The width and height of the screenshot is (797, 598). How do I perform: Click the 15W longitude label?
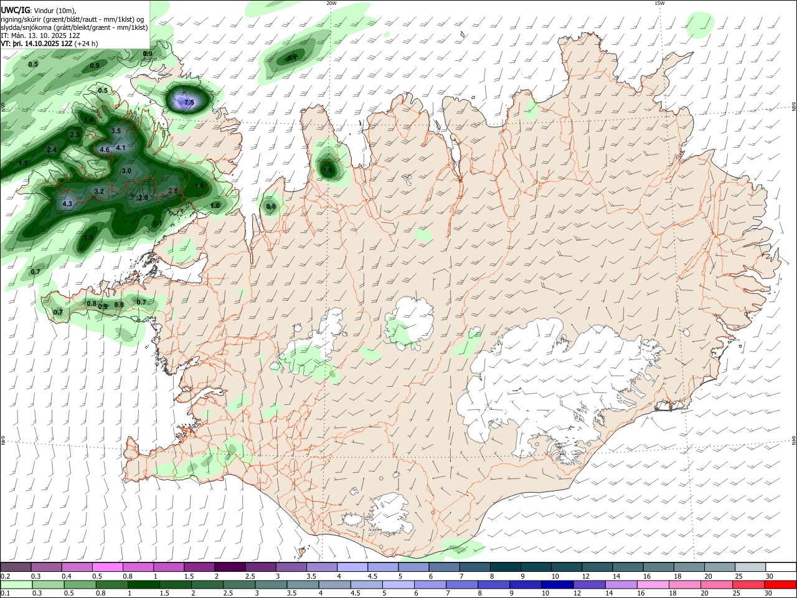click(659, 3)
